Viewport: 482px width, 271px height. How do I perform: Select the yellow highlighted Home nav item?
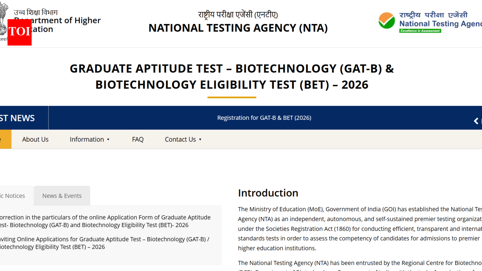5,139
